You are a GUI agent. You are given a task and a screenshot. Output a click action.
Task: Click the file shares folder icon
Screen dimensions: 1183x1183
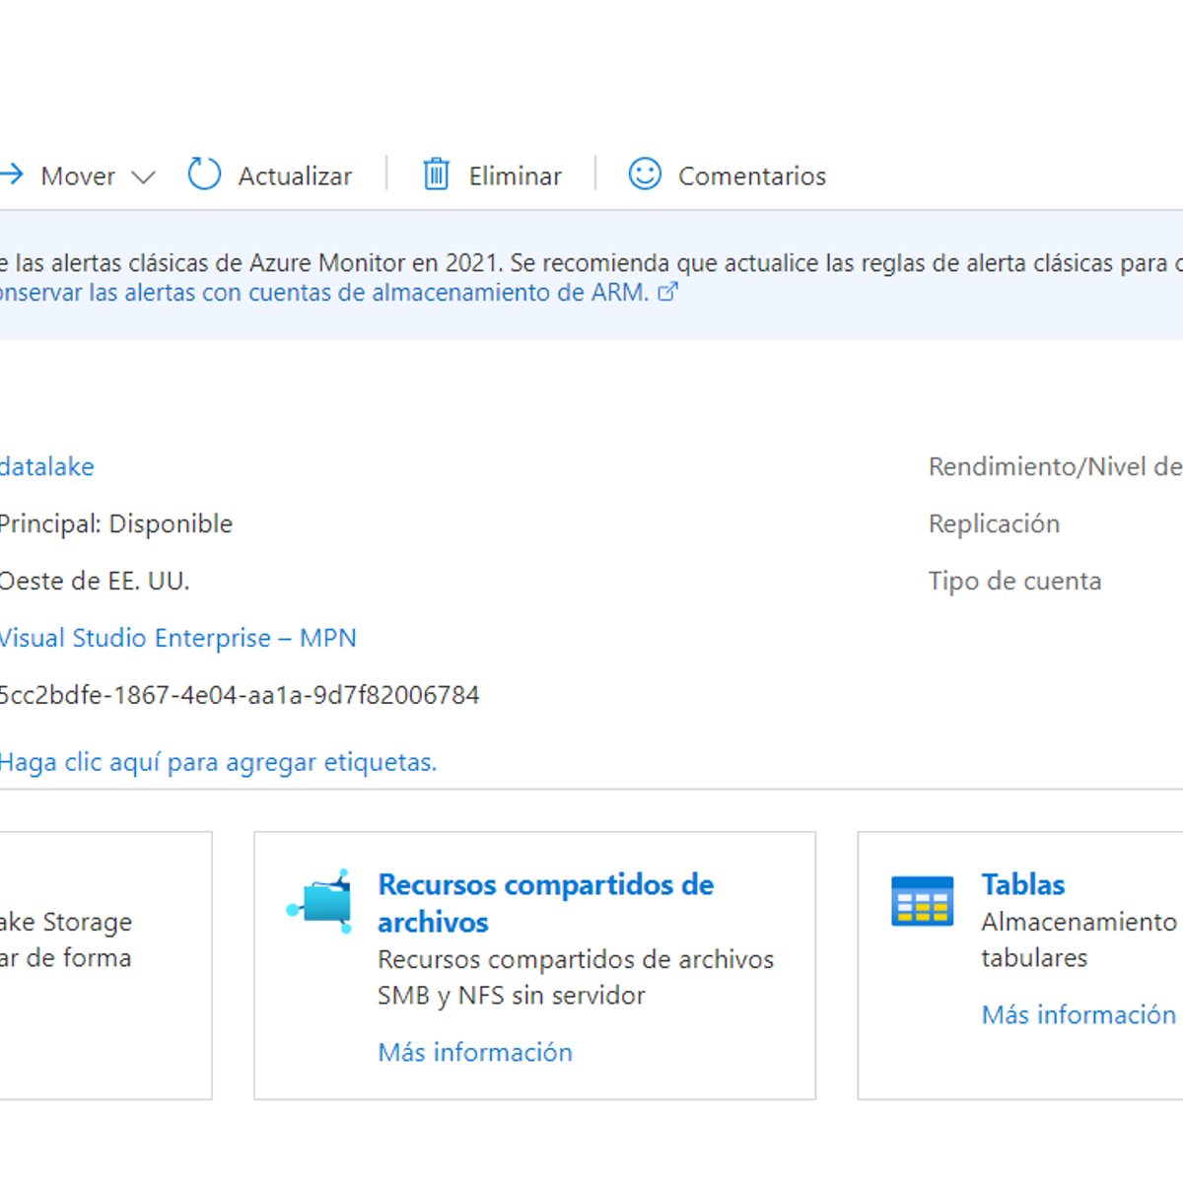pyautogui.click(x=319, y=901)
